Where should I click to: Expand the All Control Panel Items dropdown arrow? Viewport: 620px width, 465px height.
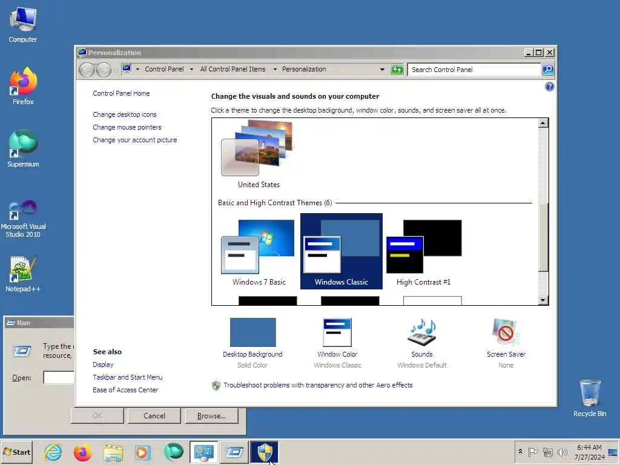275,69
